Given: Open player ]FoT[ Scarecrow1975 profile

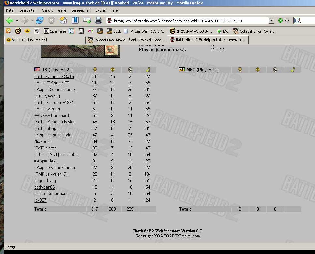Looking at the screenshot, I should click(x=54, y=102).
